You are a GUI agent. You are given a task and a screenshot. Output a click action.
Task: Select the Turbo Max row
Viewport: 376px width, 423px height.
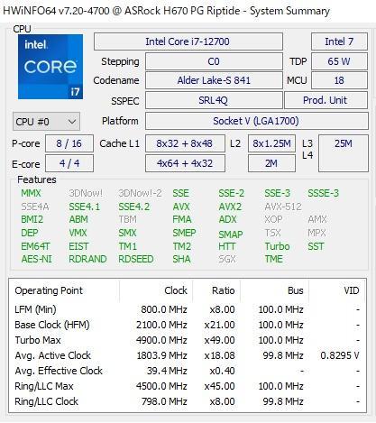click(x=187, y=340)
